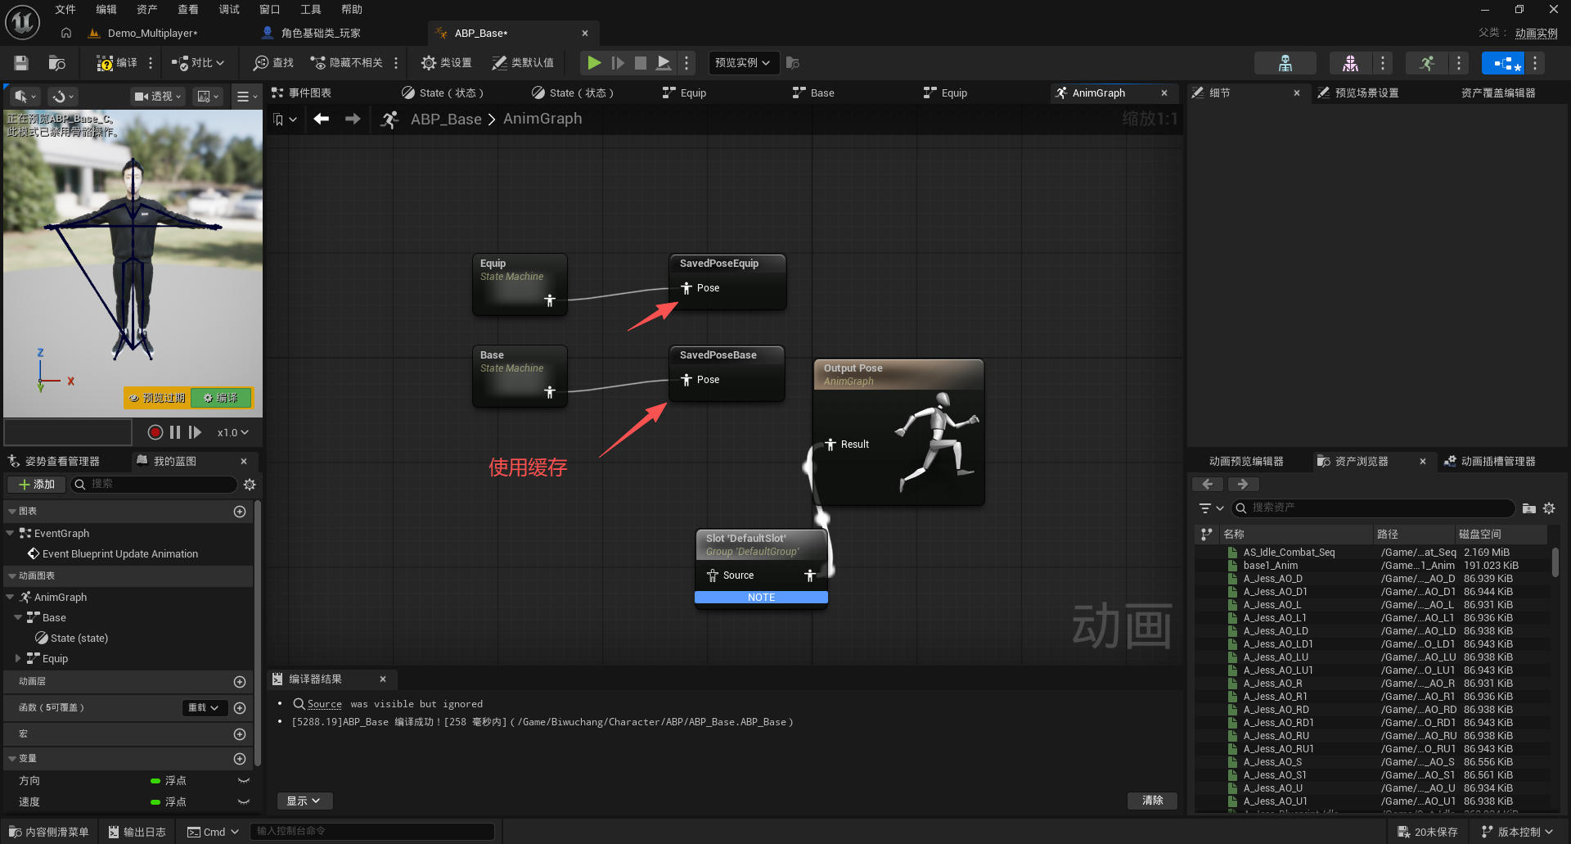The width and height of the screenshot is (1571, 844).
Task: Start simulation with the green play button
Action: pyautogui.click(x=595, y=63)
